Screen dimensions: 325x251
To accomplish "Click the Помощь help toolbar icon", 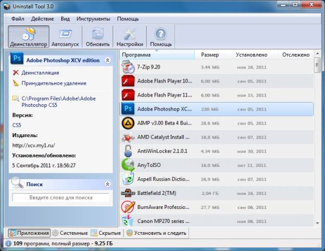I will [x=161, y=37].
